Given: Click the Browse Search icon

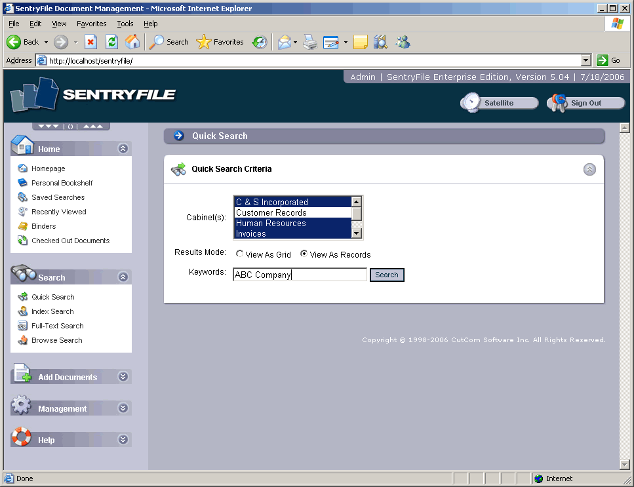Looking at the screenshot, I should point(23,340).
